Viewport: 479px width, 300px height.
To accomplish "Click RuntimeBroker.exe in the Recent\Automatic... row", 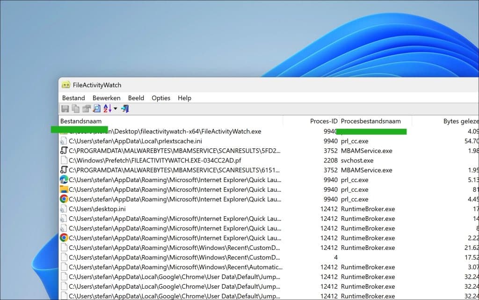I will tap(368, 267).
